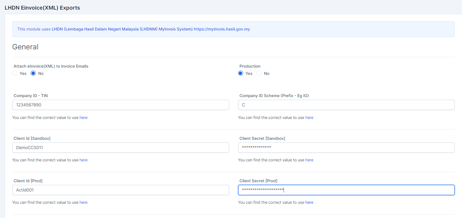The image size is (462, 218).
Task: Click the Company ID - TIN input field
Action: point(121,105)
